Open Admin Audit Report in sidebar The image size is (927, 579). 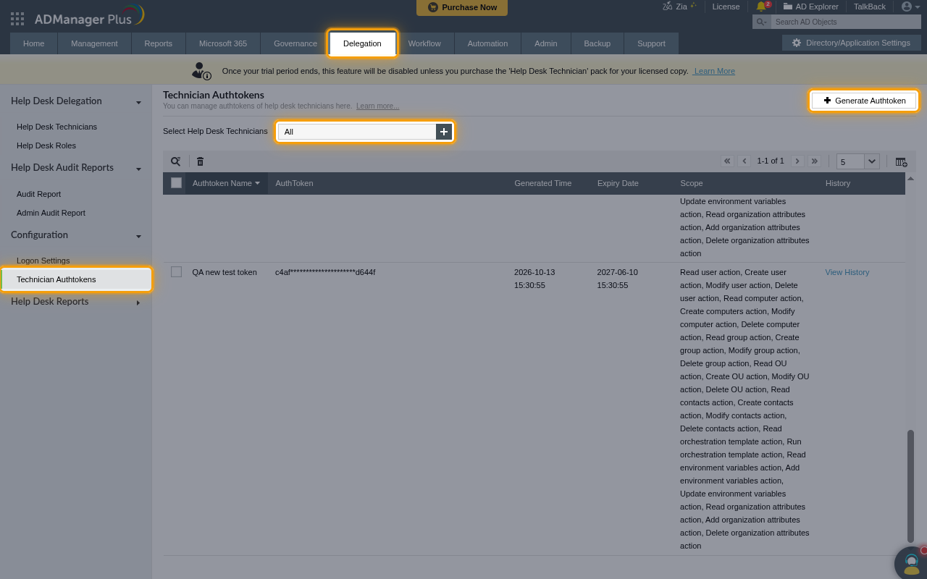[x=51, y=213]
